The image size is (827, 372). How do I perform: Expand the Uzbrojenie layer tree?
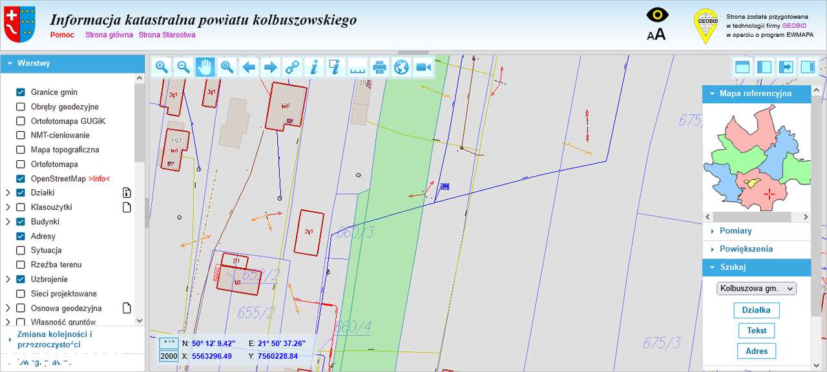tap(8, 279)
